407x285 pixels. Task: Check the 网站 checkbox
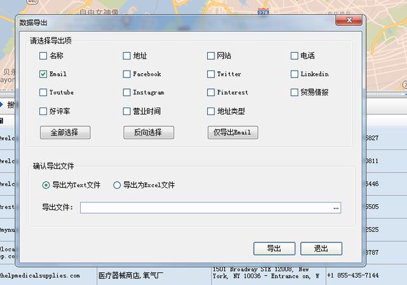pyautogui.click(x=210, y=56)
